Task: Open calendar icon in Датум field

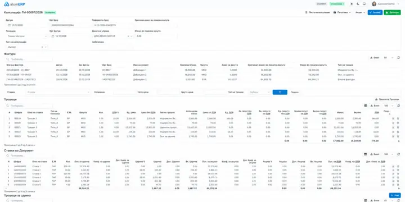Action: tap(10, 25)
